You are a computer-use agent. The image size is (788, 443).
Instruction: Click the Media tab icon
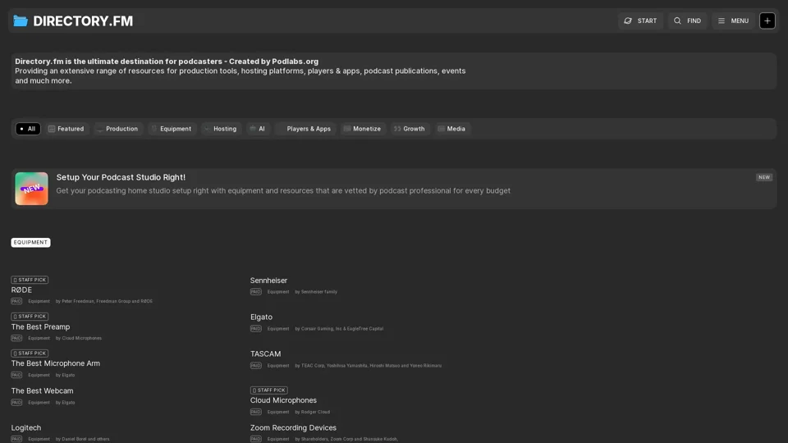(441, 129)
